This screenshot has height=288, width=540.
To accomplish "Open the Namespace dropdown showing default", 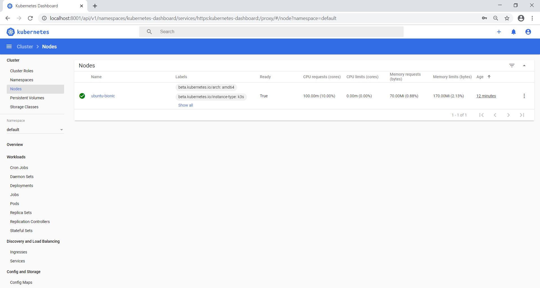I will pyautogui.click(x=35, y=130).
